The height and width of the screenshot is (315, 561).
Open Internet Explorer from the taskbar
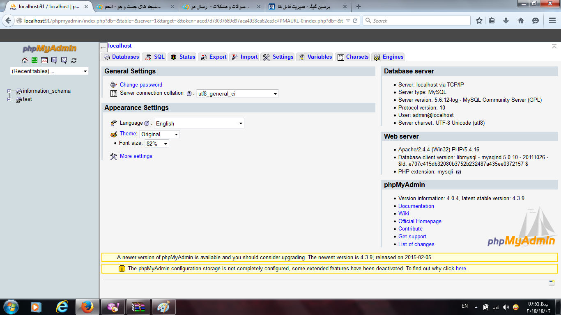point(62,307)
